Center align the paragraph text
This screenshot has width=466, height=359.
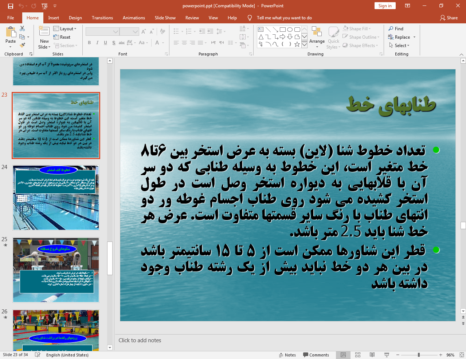coord(184,43)
